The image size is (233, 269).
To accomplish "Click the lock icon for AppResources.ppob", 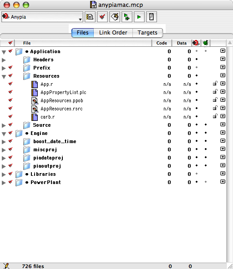I will click(215, 100).
